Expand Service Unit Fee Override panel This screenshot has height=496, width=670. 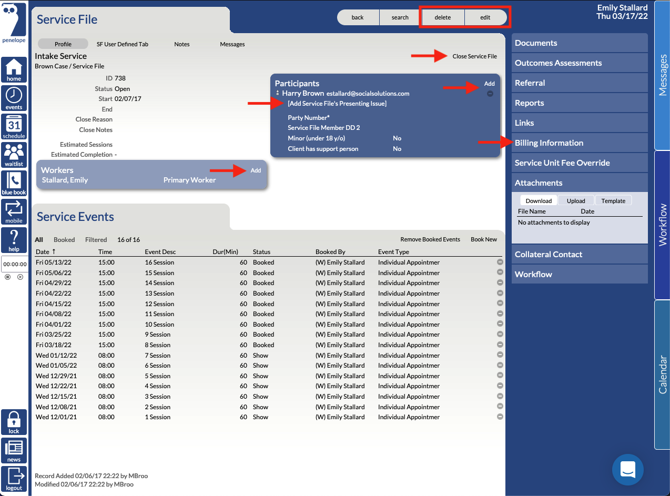pos(580,163)
